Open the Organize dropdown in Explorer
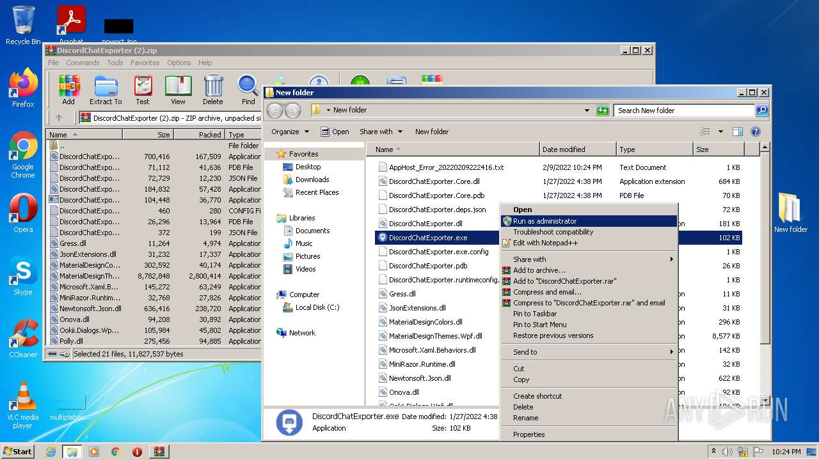819x460 pixels. tap(290, 132)
